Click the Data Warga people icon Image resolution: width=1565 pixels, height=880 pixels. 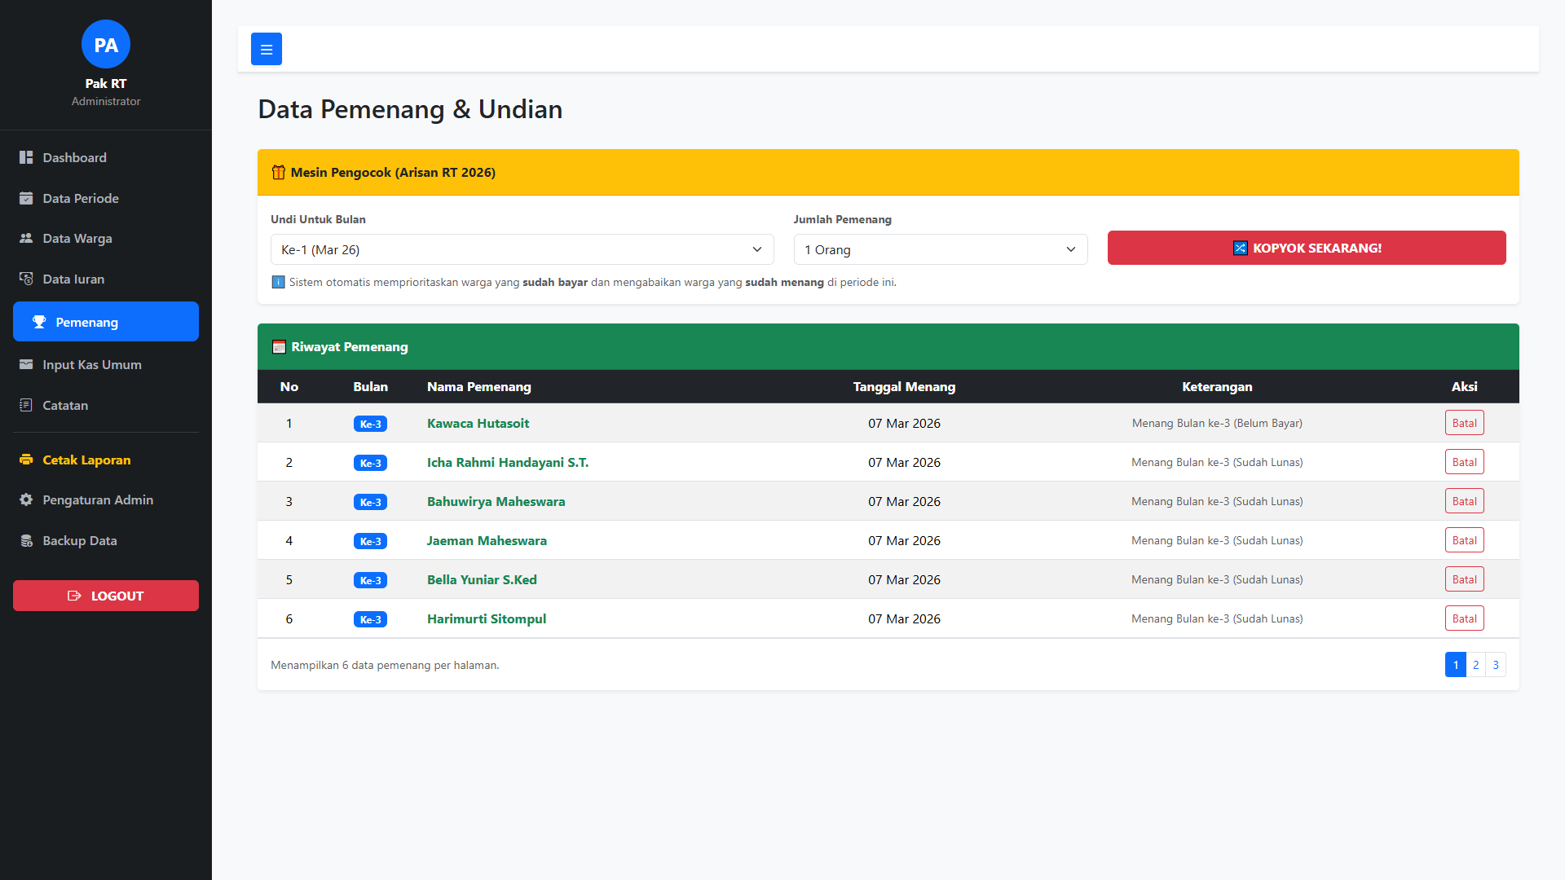pyautogui.click(x=26, y=238)
